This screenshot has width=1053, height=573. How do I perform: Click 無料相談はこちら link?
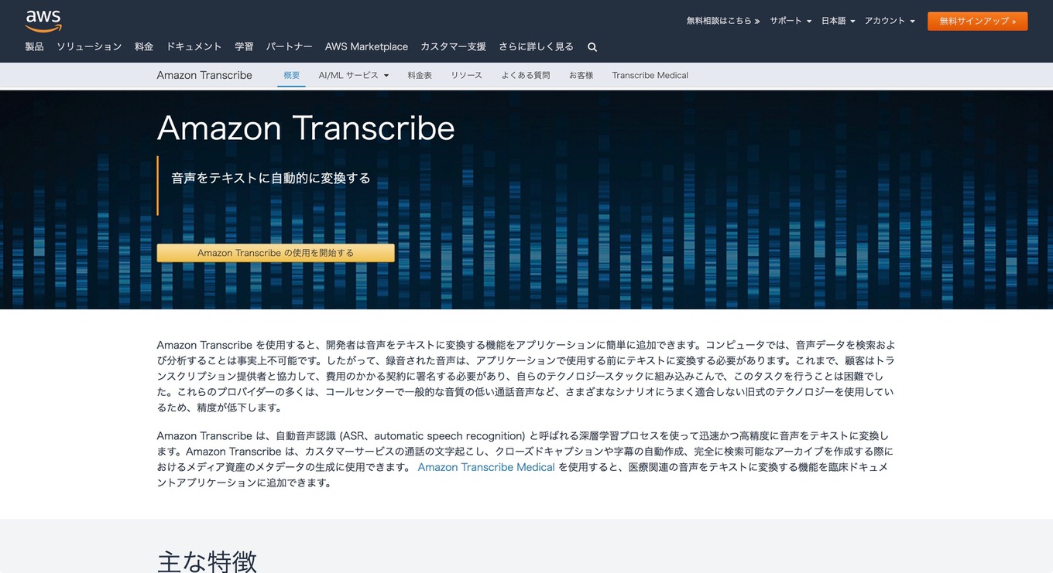tap(722, 21)
